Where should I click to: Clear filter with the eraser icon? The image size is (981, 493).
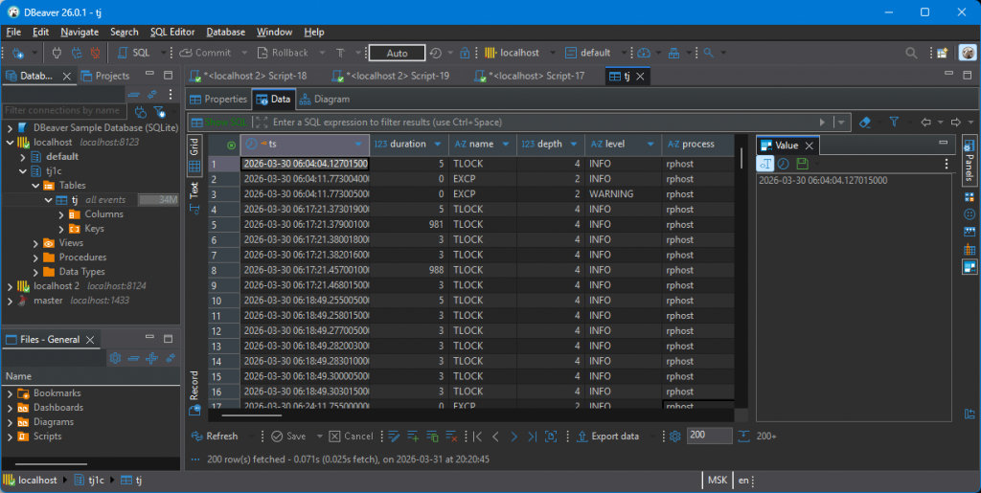[x=865, y=123]
